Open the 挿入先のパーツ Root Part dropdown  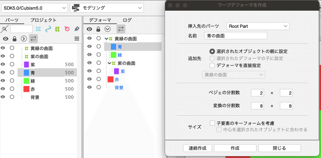point(258,26)
